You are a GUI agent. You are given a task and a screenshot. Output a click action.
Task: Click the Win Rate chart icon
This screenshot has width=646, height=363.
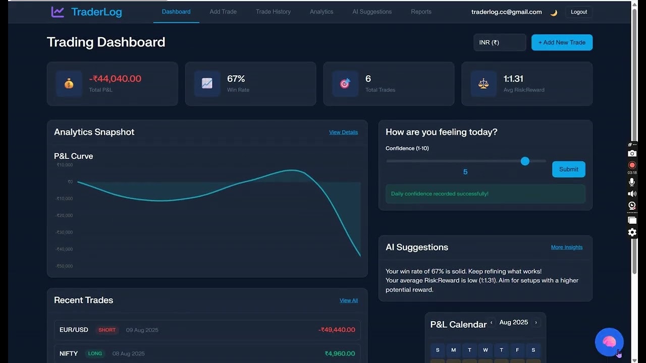click(x=207, y=84)
